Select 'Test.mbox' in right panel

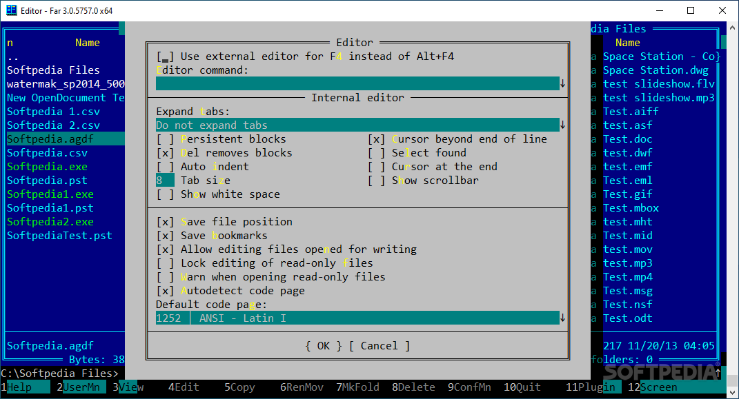coord(631,208)
